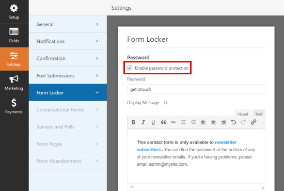
Task: Open Form Abandonment section
Action: pos(68,161)
